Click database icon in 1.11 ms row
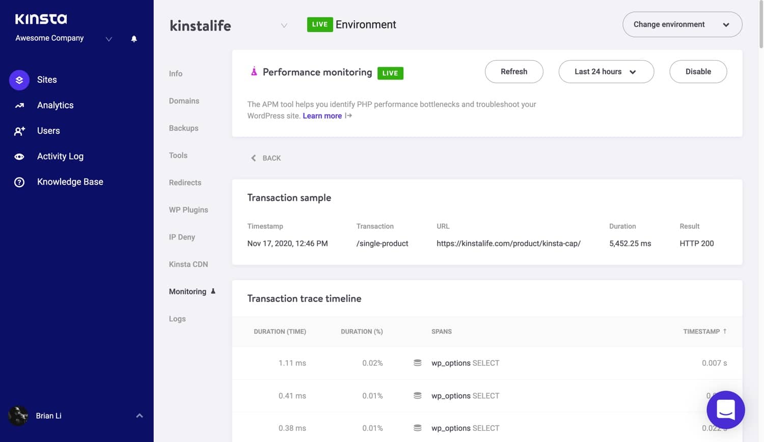 pyautogui.click(x=418, y=363)
